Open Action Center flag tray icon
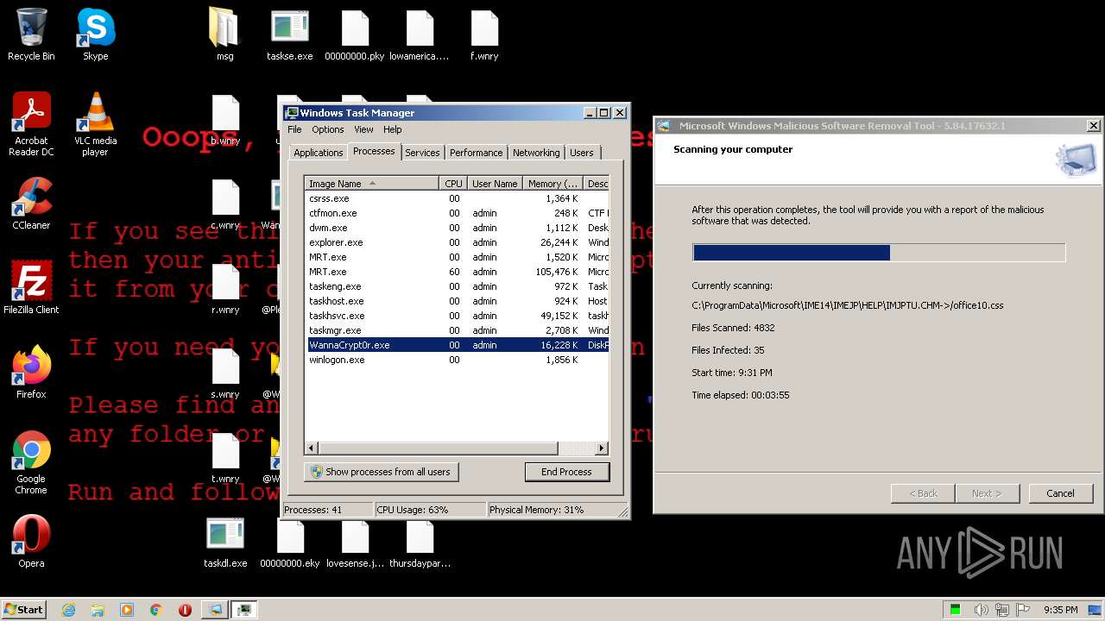The width and height of the screenshot is (1105, 621). [x=1025, y=610]
